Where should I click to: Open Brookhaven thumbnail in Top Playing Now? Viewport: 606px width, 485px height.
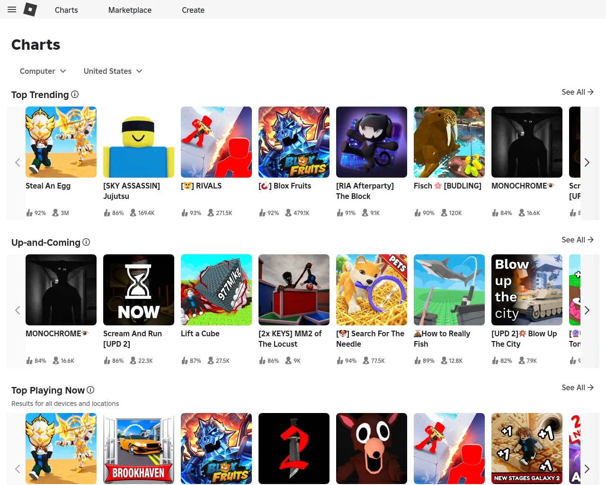tap(139, 449)
